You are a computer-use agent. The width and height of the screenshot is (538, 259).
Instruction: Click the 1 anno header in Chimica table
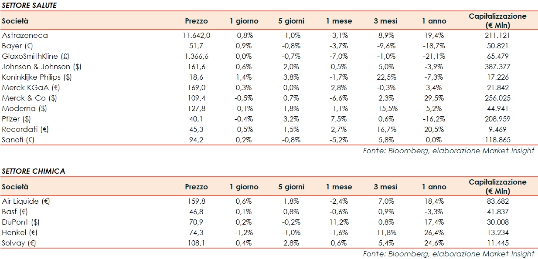(434, 187)
